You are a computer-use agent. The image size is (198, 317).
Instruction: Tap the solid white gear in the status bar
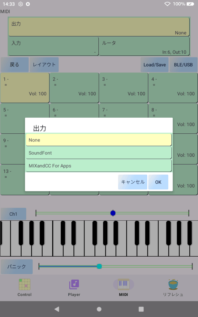click(x=28, y=4)
